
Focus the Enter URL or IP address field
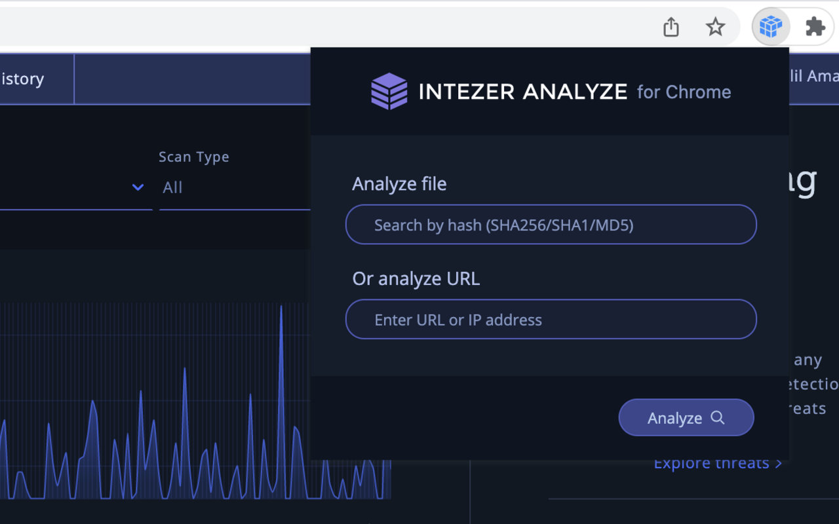[x=551, y=319]
